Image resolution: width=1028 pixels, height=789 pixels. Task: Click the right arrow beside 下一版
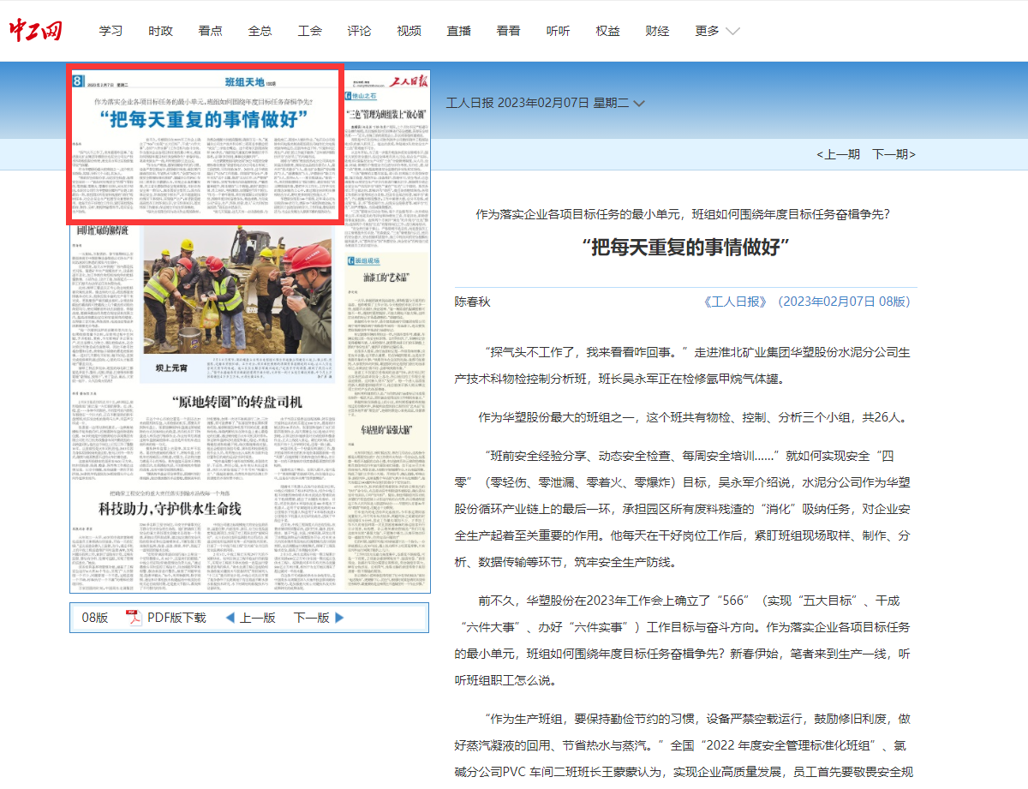point(339,618)
